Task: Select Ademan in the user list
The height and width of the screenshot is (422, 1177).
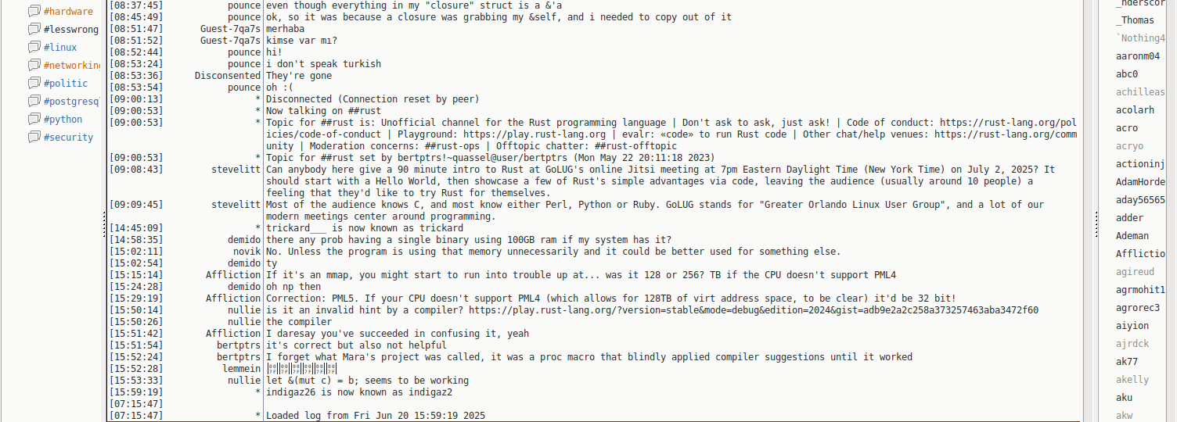Action: [1132, 236]
